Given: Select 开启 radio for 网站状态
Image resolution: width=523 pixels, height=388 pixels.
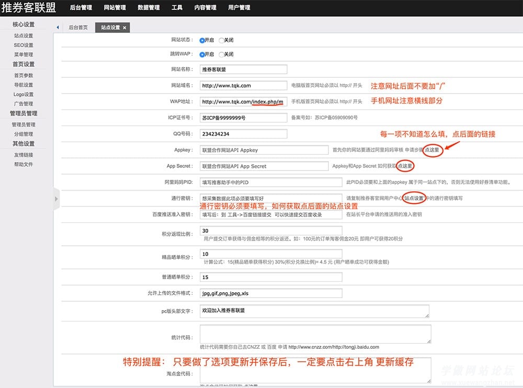Looking at the screenshot, I should (x=202, y=40).
